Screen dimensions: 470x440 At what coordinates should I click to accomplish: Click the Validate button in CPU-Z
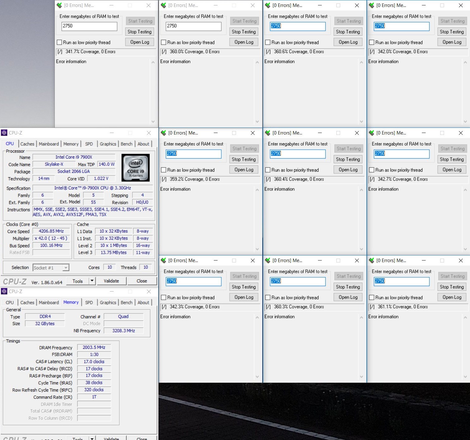pos(111,281)
